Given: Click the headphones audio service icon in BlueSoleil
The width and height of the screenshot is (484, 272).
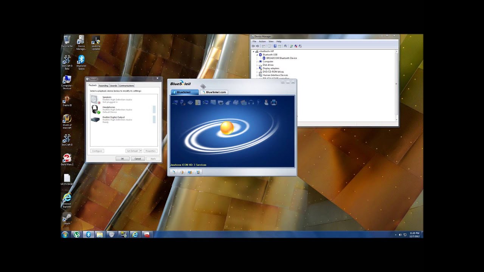Looking at the screenshot, I should click(x=251, y=102).
